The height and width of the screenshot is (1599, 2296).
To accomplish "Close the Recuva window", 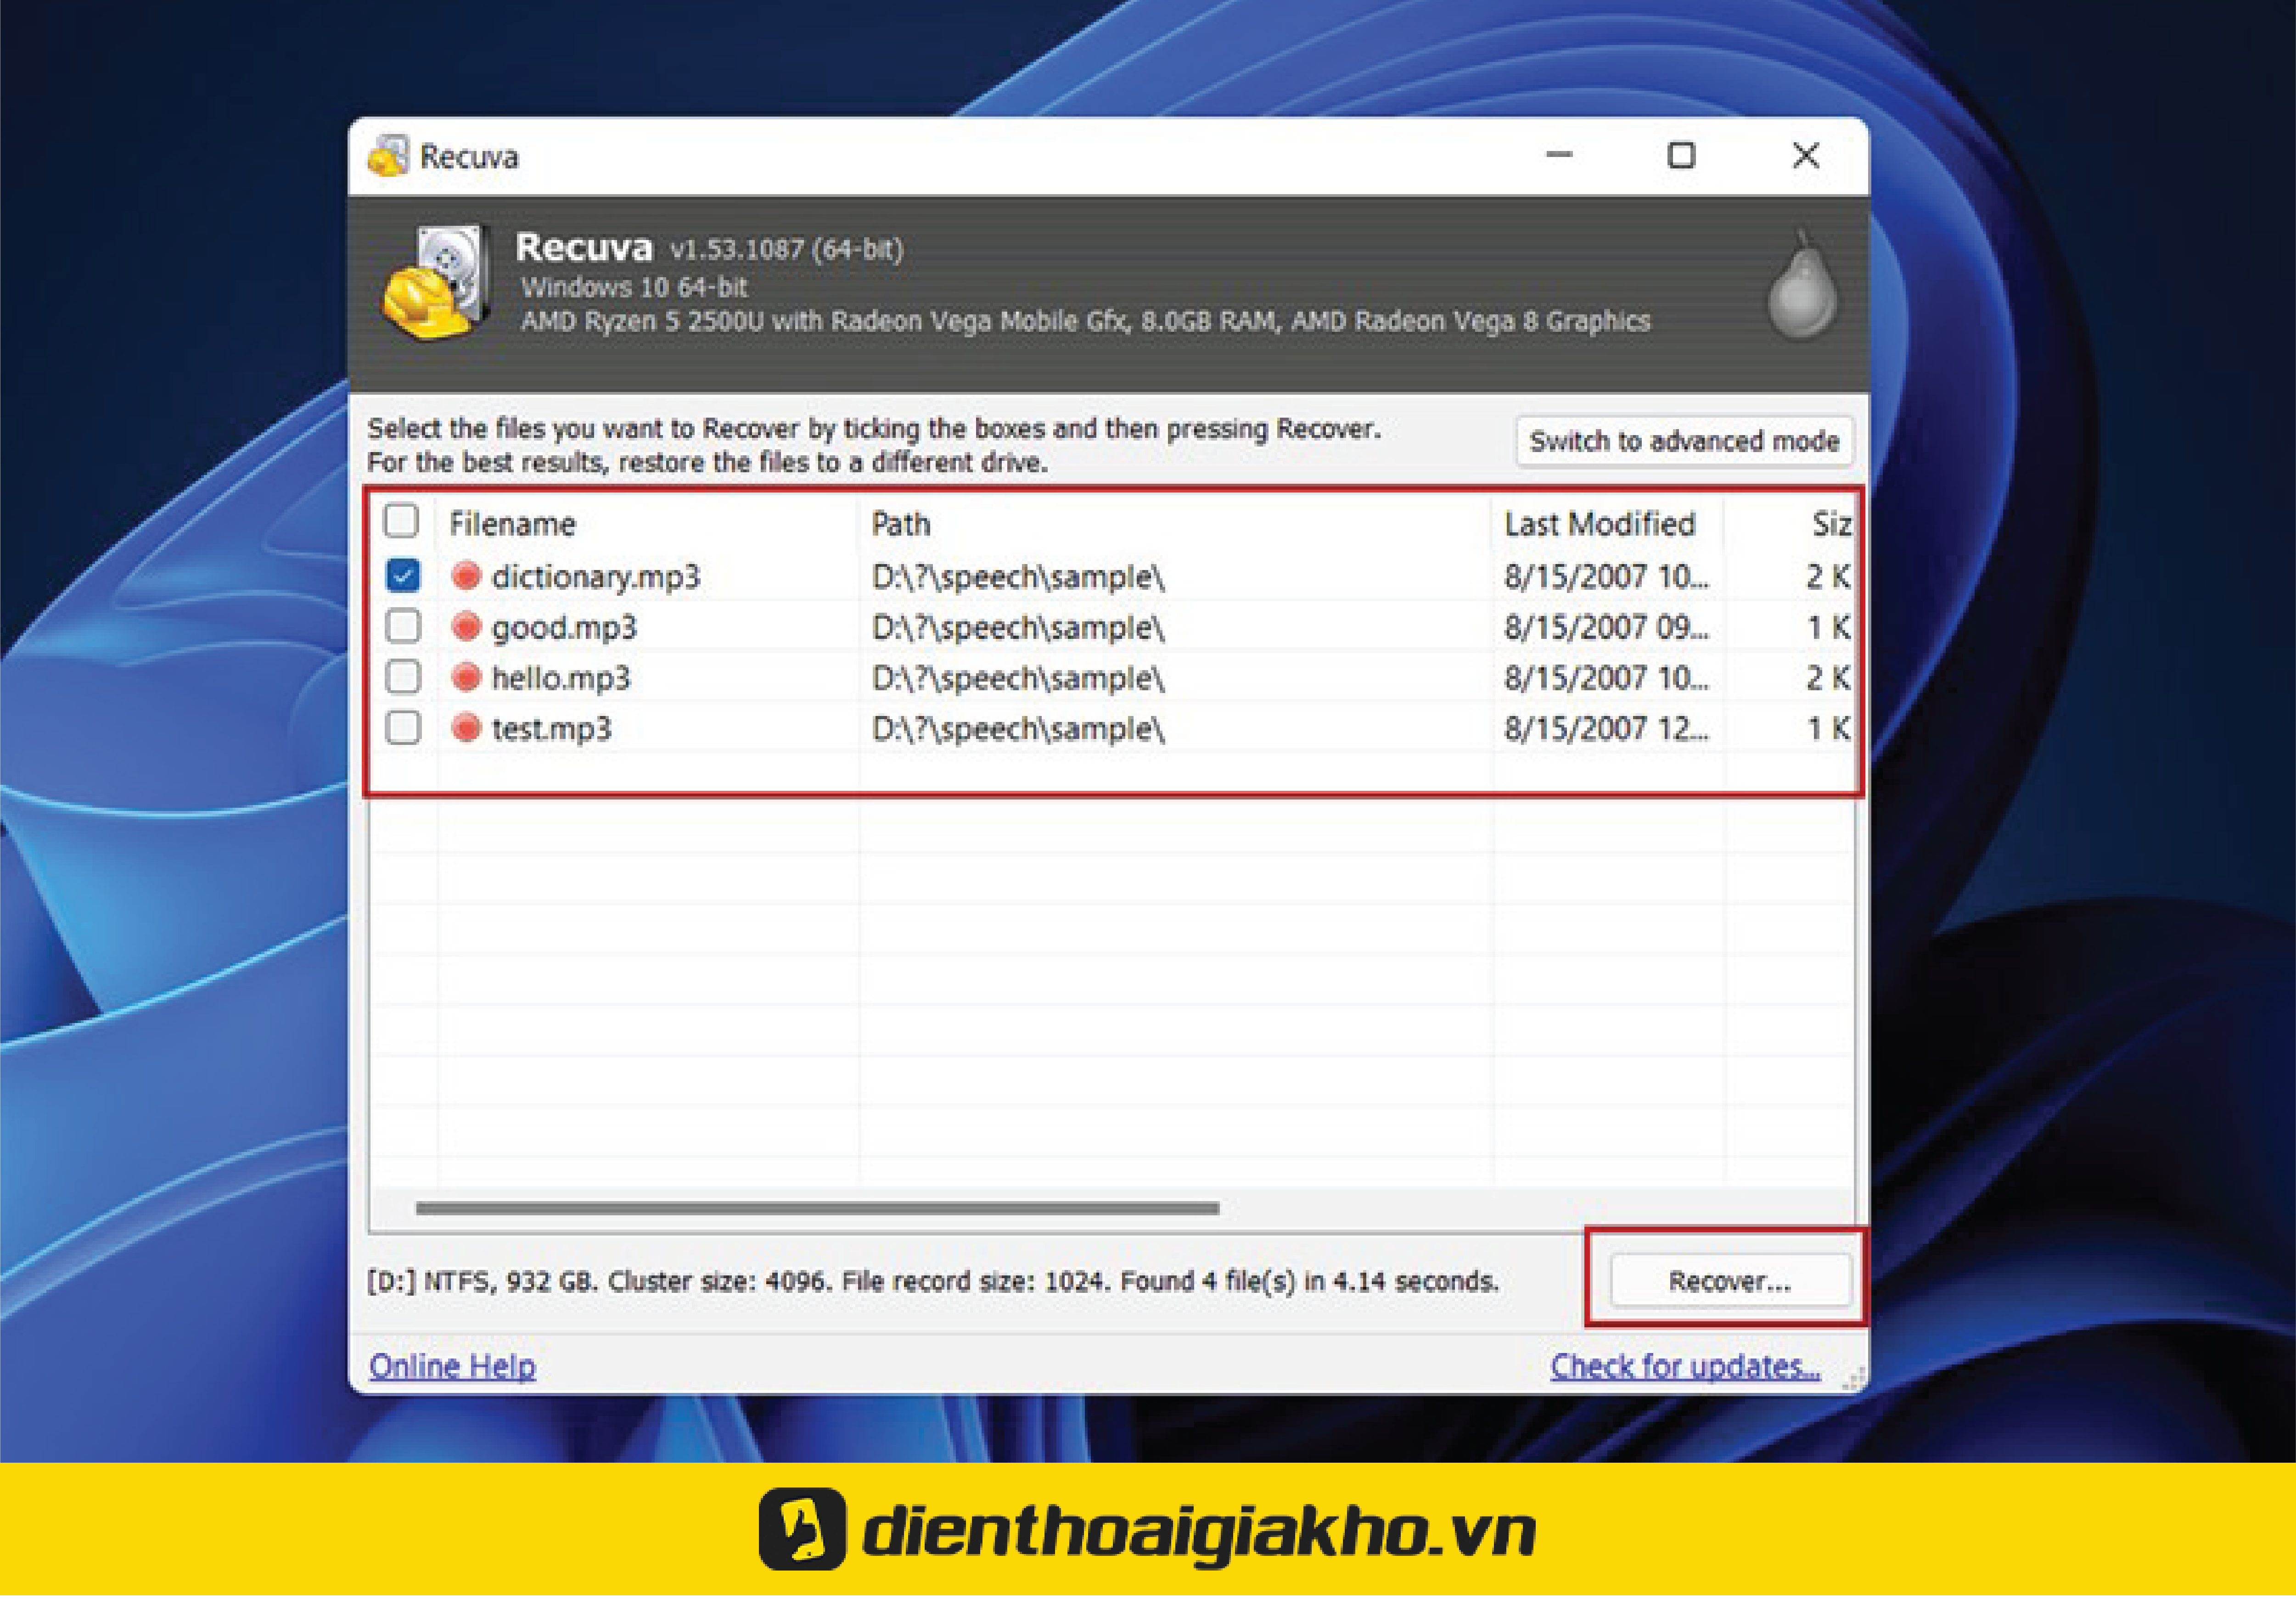I will pyautogui.click(x=1806, y=155).
